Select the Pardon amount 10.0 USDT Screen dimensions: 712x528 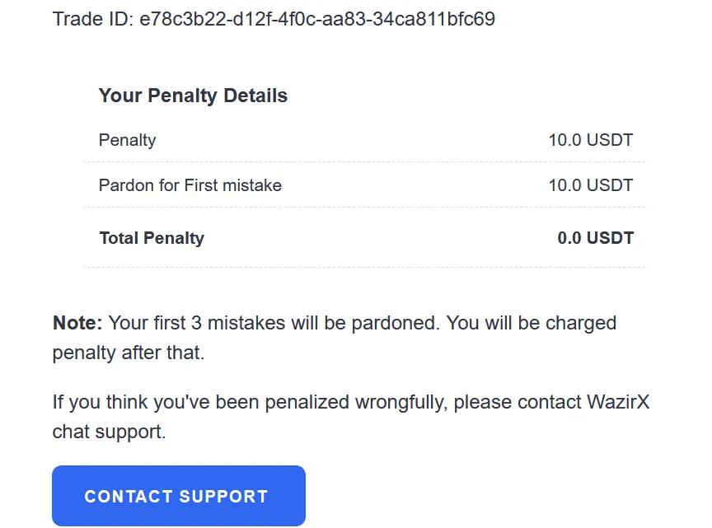(590, 185)
